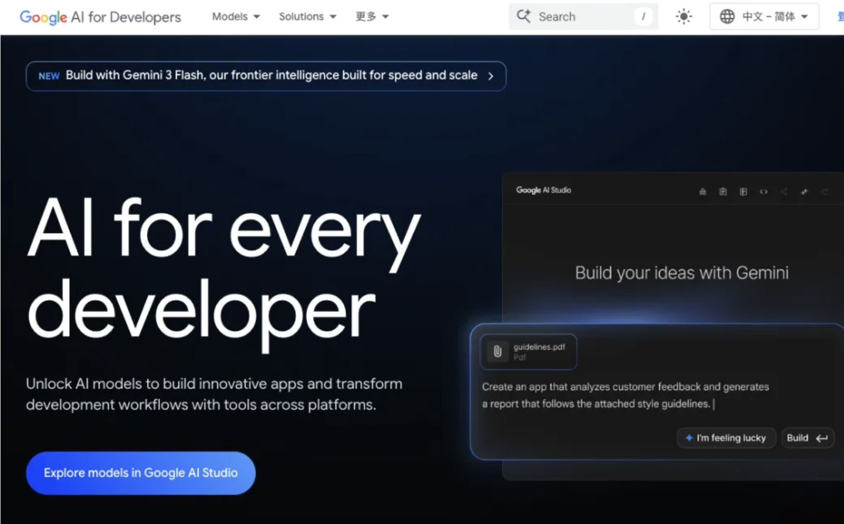This screenshot has height=524, width=844.
Task: Click the AI search magnifier icon
Action: [523, 17]
